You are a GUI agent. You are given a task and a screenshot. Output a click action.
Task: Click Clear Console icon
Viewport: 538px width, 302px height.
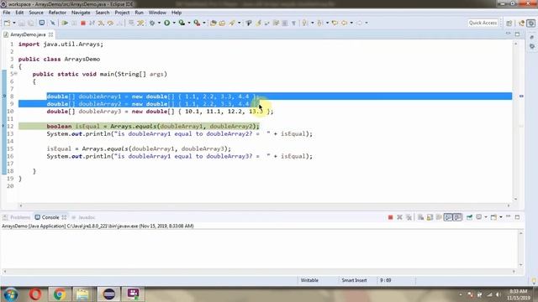(420, 217)
